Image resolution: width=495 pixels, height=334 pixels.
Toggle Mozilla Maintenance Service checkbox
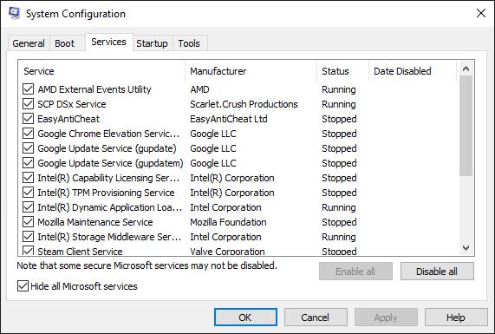pyautogui.click(x=28, y=222)
